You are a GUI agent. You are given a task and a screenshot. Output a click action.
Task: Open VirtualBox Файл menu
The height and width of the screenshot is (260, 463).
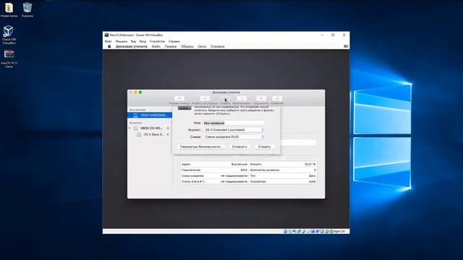click(109, 41)
